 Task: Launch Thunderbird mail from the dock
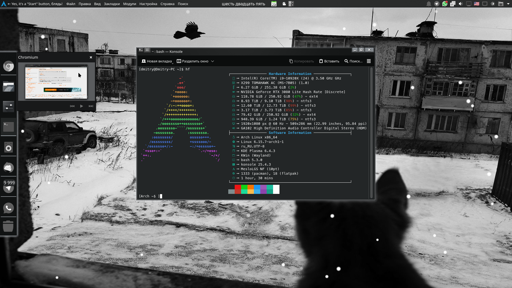pyautogui.click(x=9, y=167)
